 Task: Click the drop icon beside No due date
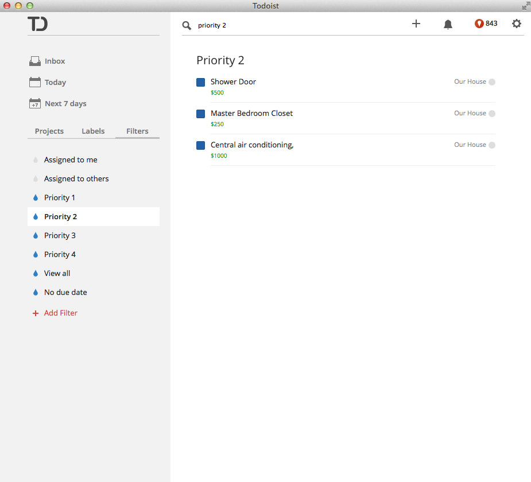coord(36,293)
